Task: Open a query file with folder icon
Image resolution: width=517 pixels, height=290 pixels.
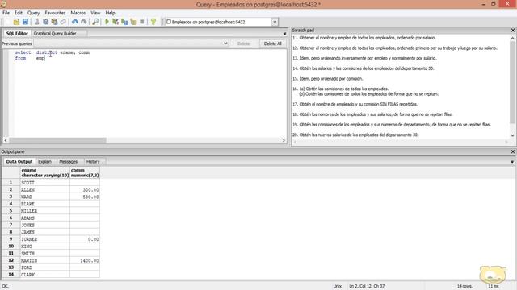Action: click(x=16, y=22)
